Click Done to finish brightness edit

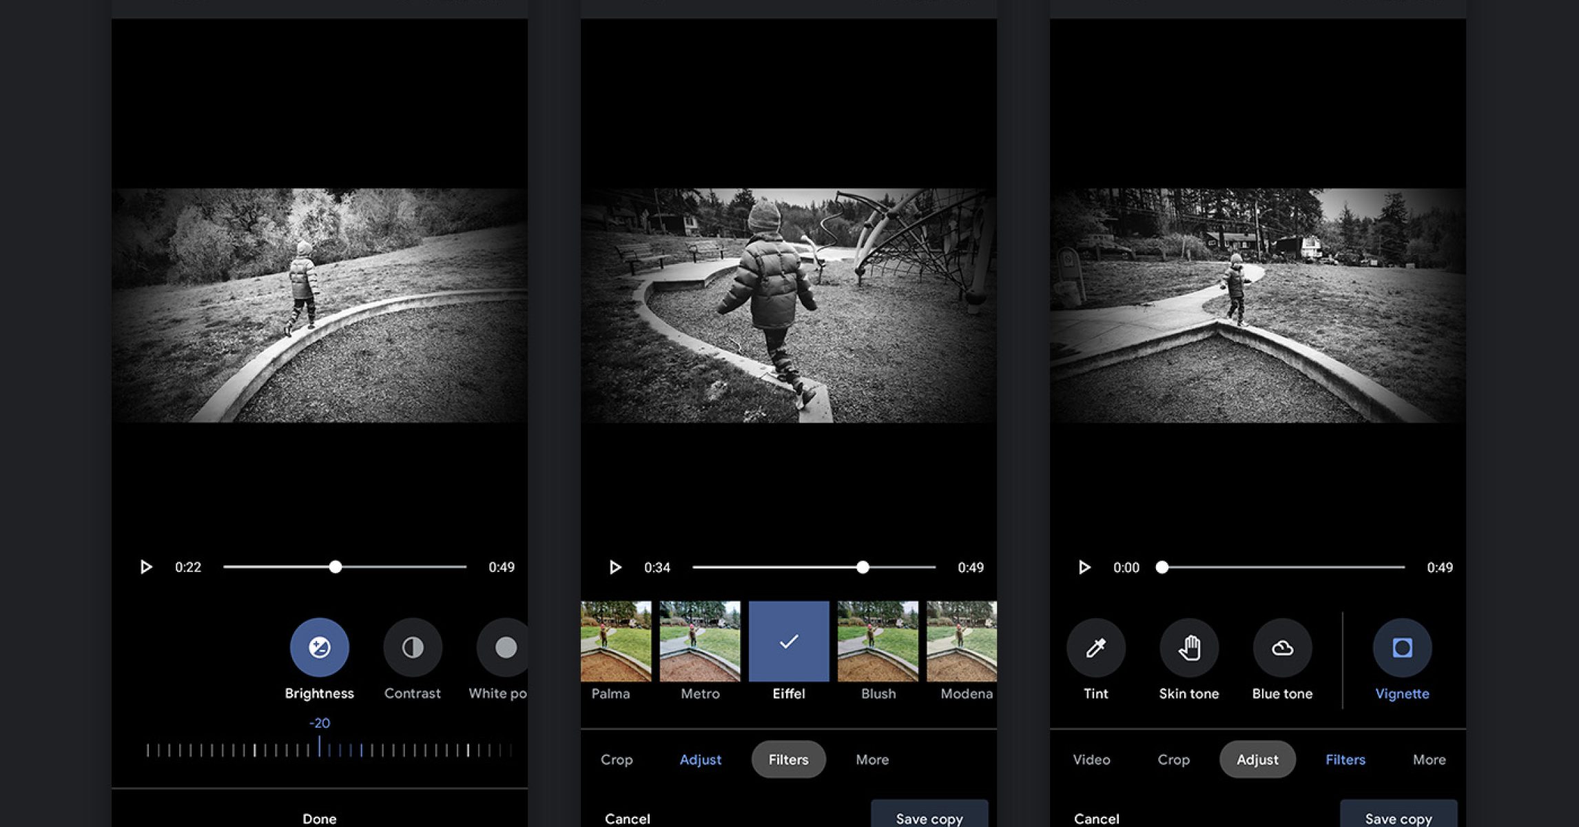click(x=319, y=819)
